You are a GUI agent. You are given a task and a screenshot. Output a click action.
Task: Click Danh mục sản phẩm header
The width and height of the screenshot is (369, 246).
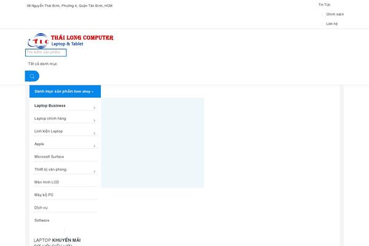65,92
